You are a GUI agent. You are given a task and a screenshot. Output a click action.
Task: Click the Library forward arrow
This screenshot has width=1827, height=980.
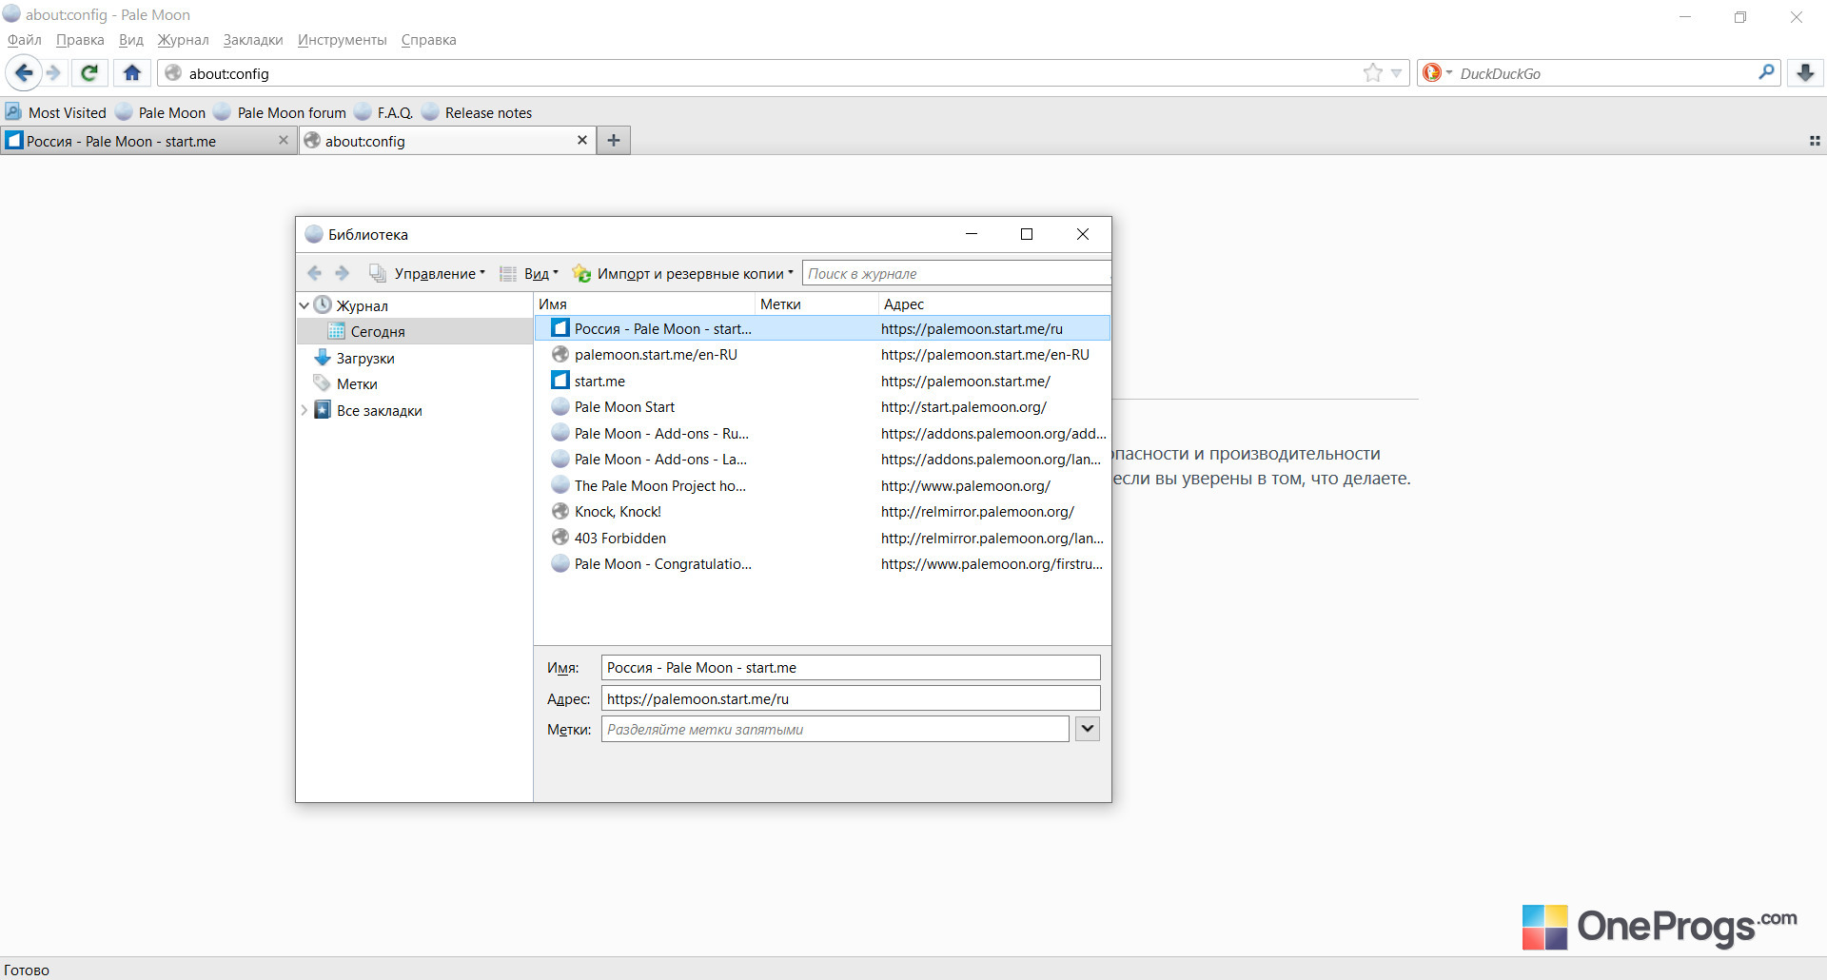point(343,273)
